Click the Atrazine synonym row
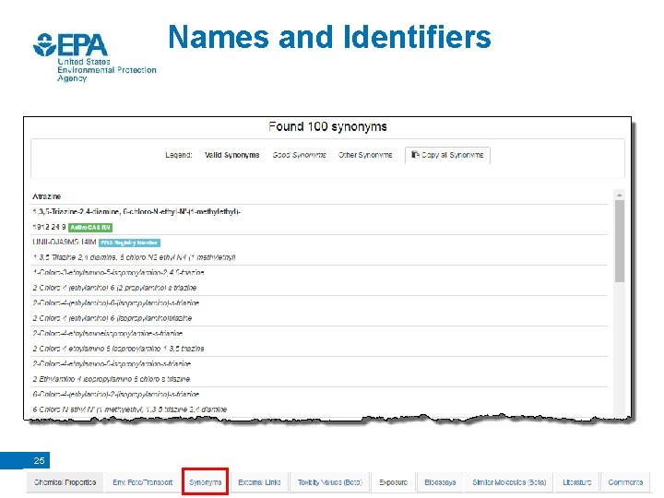Screen dimensions: 664x498 [x=320, y=196]
